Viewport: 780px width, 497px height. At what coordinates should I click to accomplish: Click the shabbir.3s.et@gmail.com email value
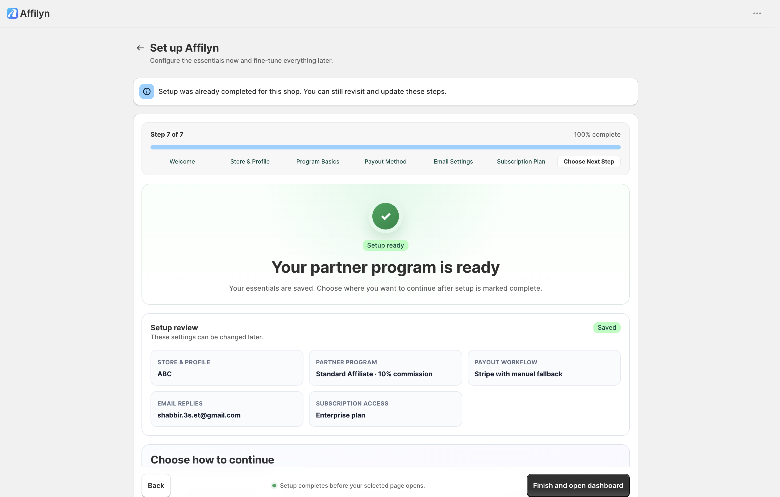199,415
